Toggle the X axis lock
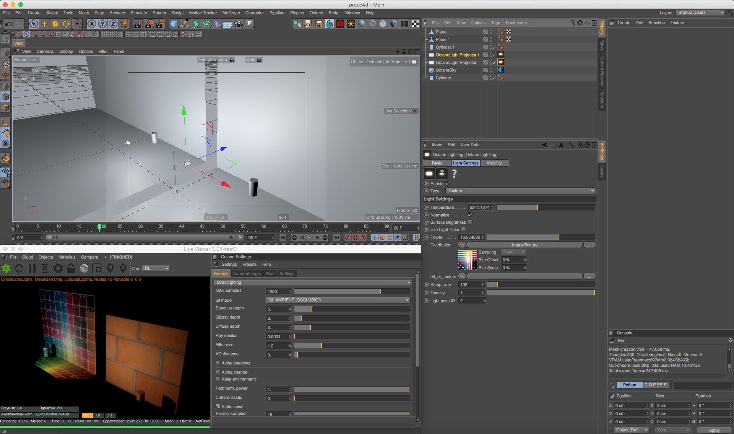The image size is (734, 434). coord(92,24)
